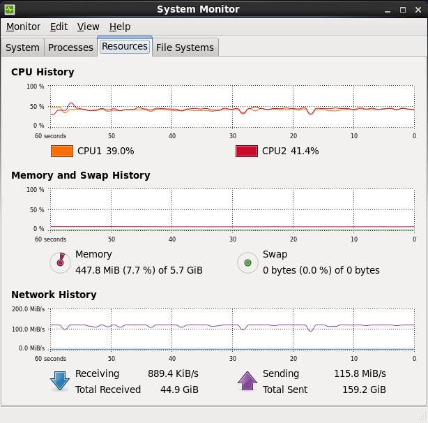
Task: Click the Sending rate 115.8 MiB/s
Action: 360,373
